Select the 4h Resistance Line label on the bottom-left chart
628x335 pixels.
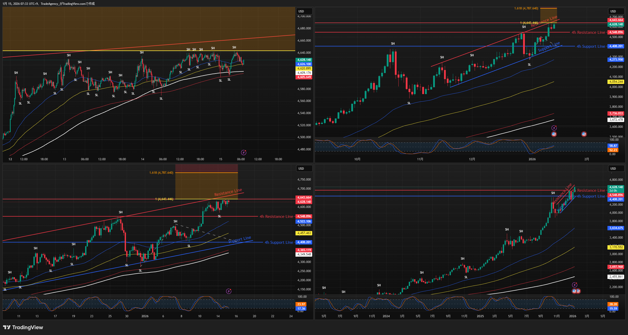click(x=276, y=217)
